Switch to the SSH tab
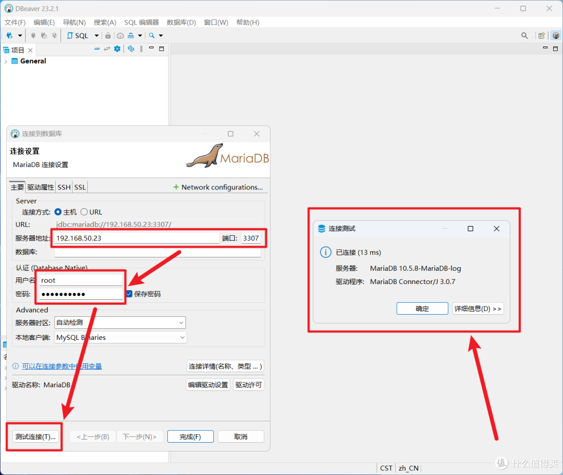 point(64,187)
